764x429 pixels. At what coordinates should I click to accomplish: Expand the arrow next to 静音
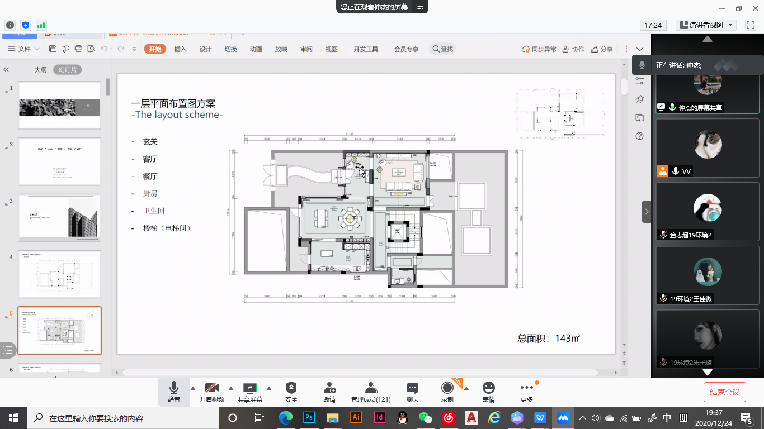click(x=193, y=388)
